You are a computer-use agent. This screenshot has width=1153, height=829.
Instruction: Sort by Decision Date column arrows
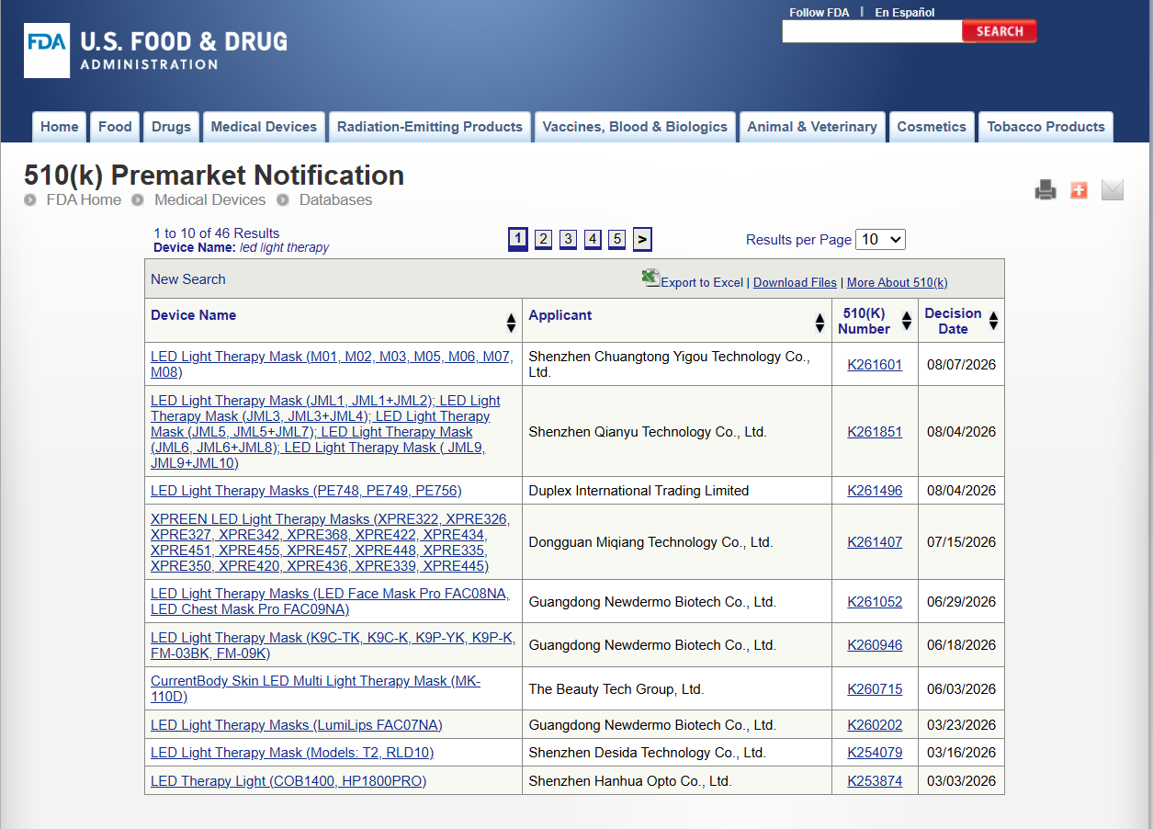point(993,321)
